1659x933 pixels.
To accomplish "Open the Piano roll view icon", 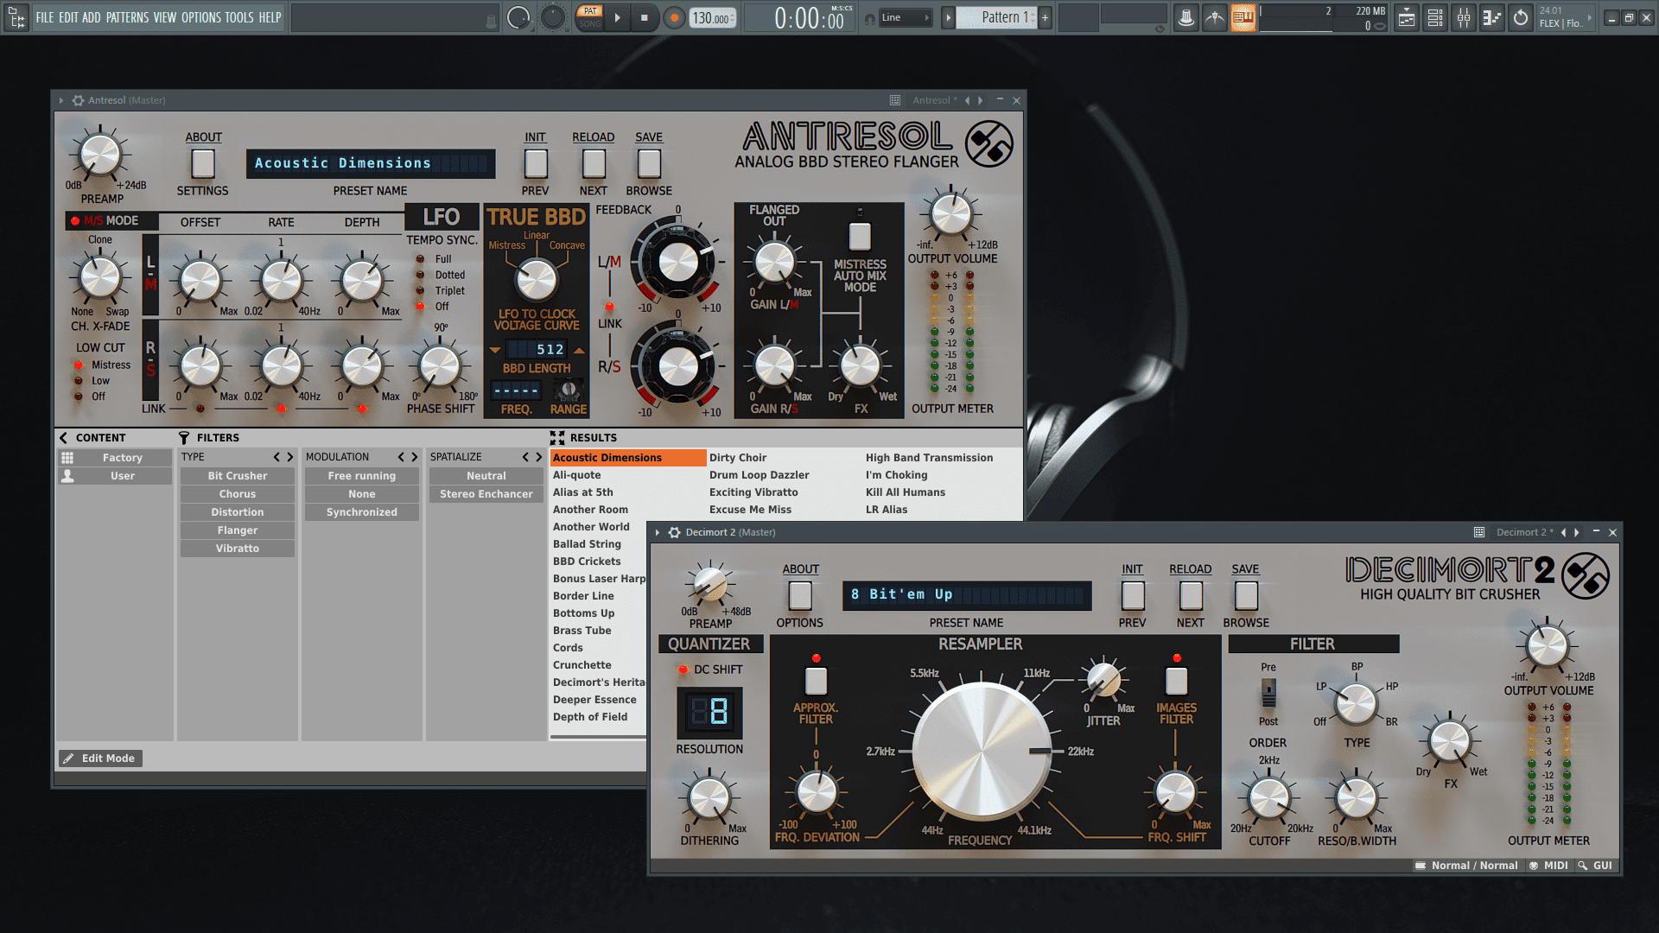I will [1492, 17].
